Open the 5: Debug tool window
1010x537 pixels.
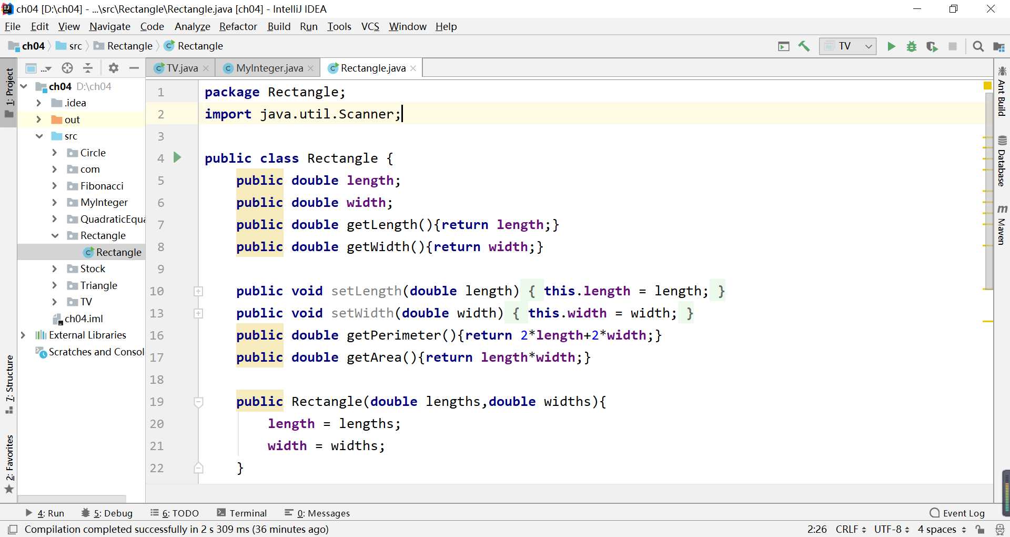click(x=107, y=513)
